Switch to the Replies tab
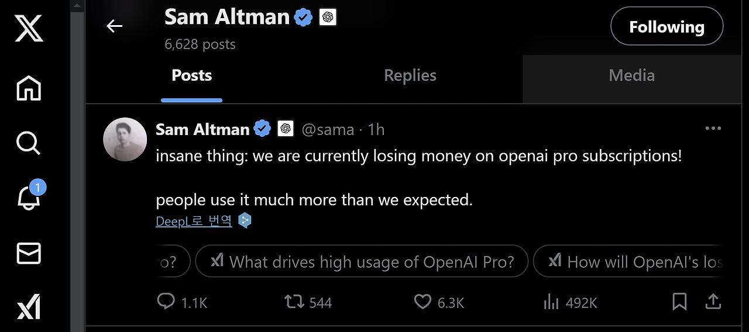 click(x=410, y=75)
